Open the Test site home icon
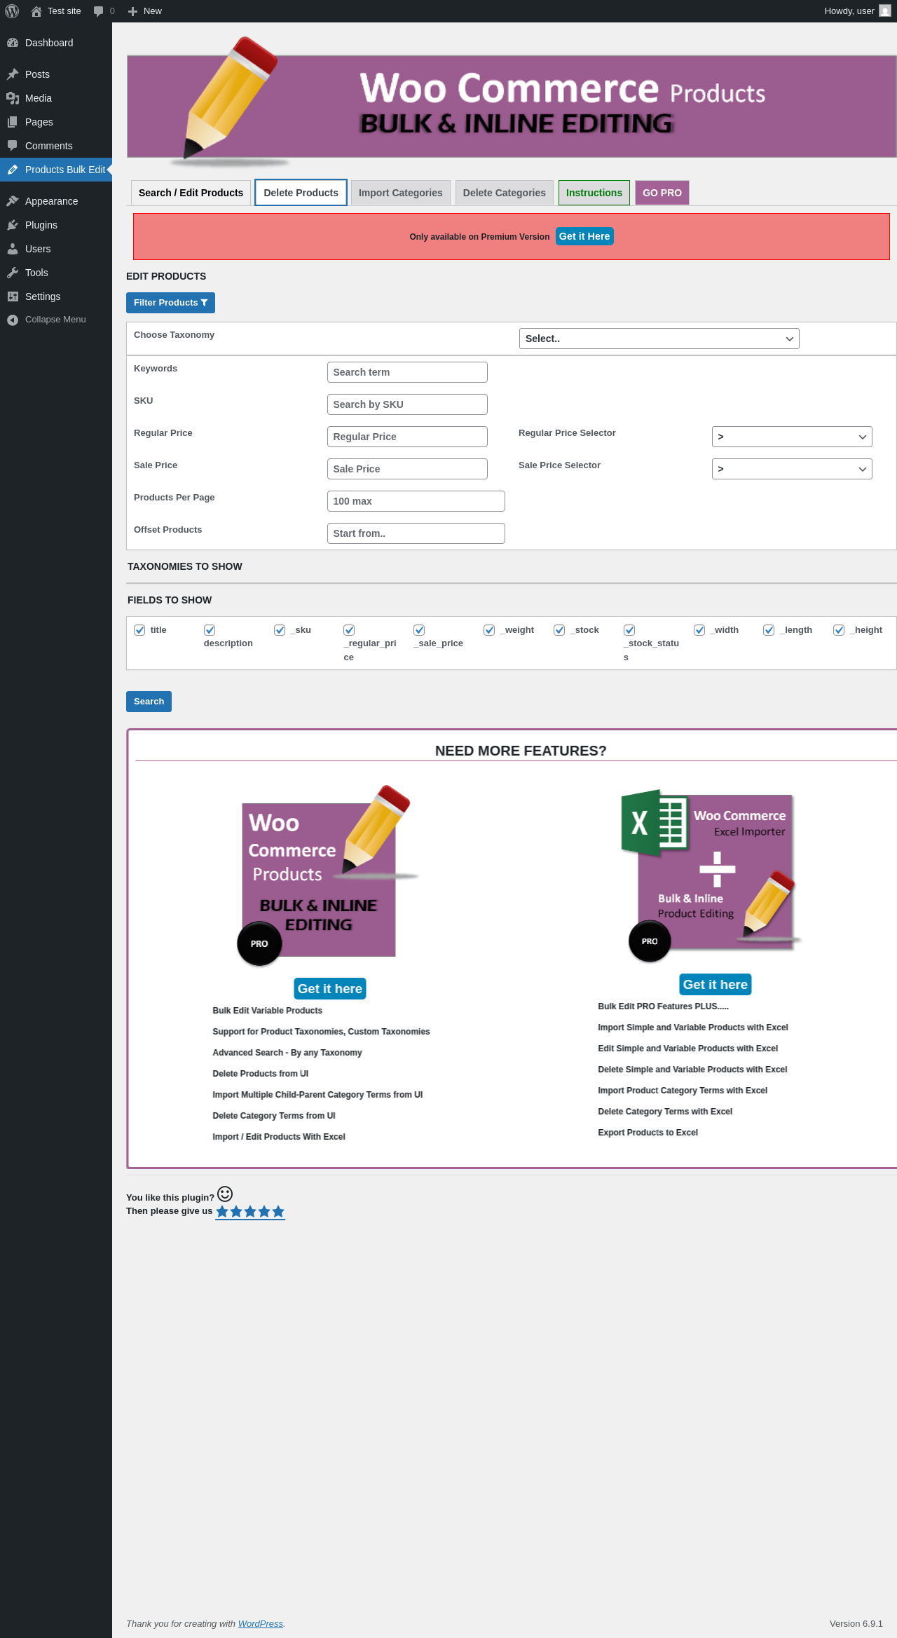The height and width of the screenshot is (1638, 897). point(36,11)
